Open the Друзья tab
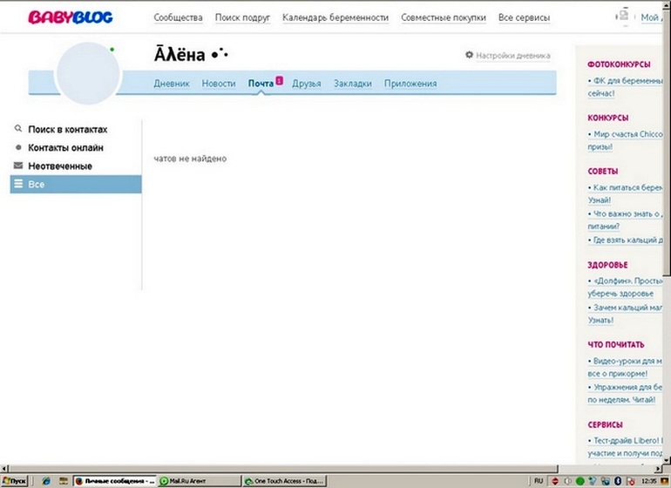671x488 pixels. tap(306, 84)
